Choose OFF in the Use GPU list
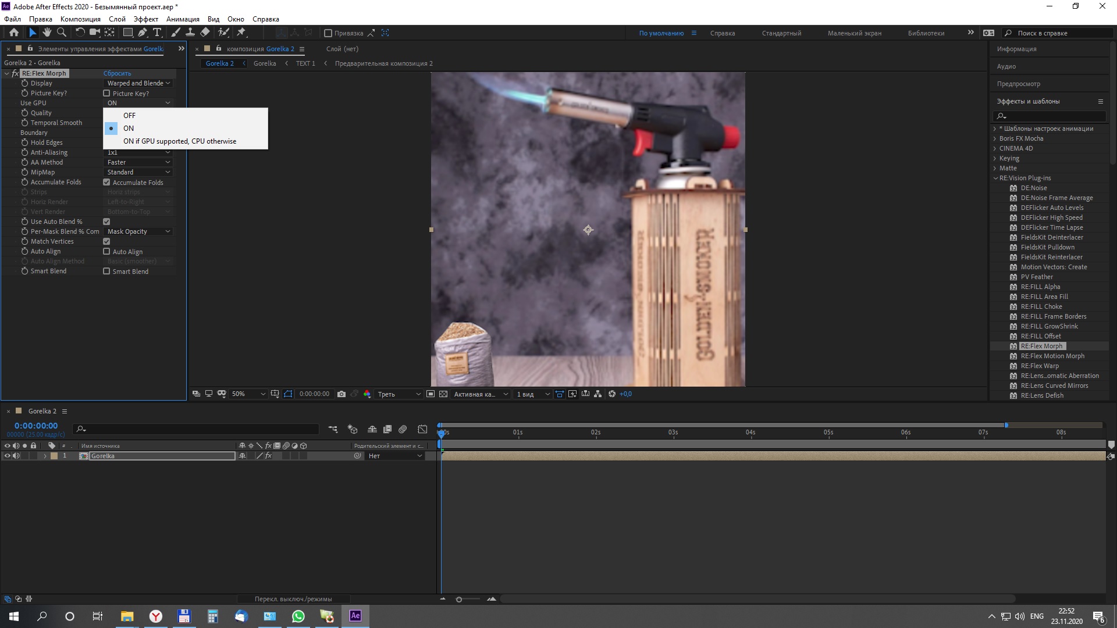The width and height of the screenshot is (1117, 628). point(186,115)
